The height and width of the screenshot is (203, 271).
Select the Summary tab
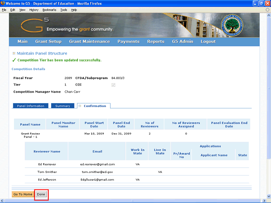(63, 106)
